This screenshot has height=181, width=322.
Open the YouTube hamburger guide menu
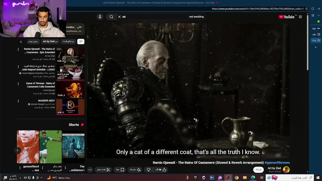(x=300, y=17)
